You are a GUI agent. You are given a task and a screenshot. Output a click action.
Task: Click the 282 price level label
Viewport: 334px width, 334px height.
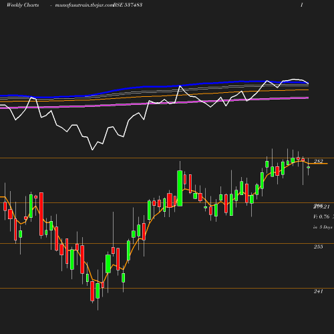pos(319,161)
